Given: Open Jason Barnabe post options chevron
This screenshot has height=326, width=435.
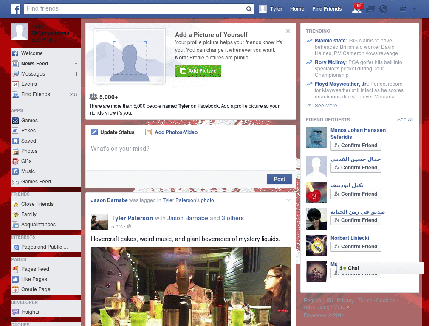Looking at the screenshot, I should point(288,200).
